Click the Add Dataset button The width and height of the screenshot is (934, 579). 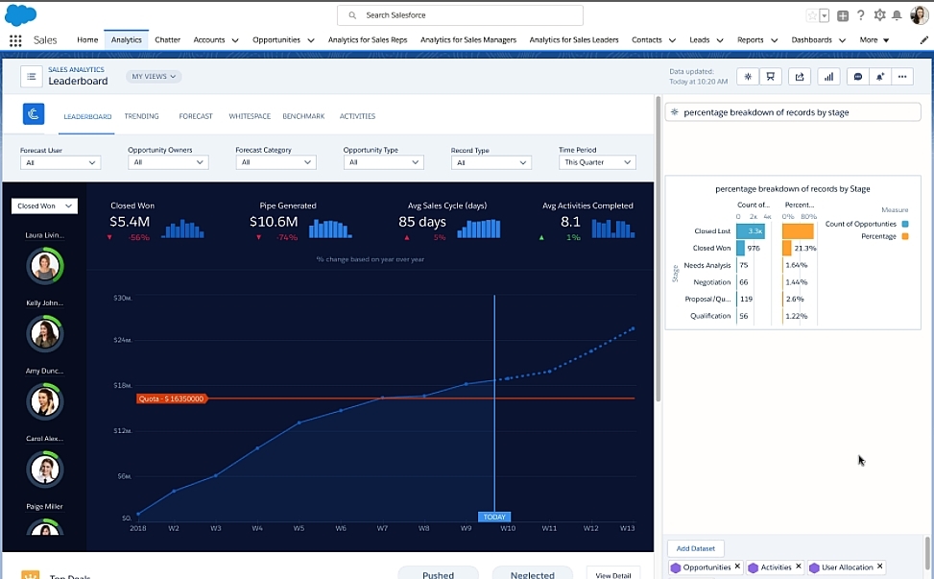(x=695, y=548)
